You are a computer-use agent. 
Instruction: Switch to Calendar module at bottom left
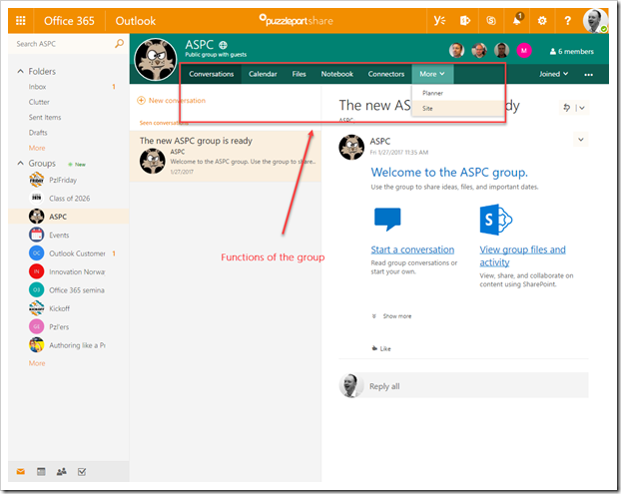pyautogui.click(x=41, y=471)
